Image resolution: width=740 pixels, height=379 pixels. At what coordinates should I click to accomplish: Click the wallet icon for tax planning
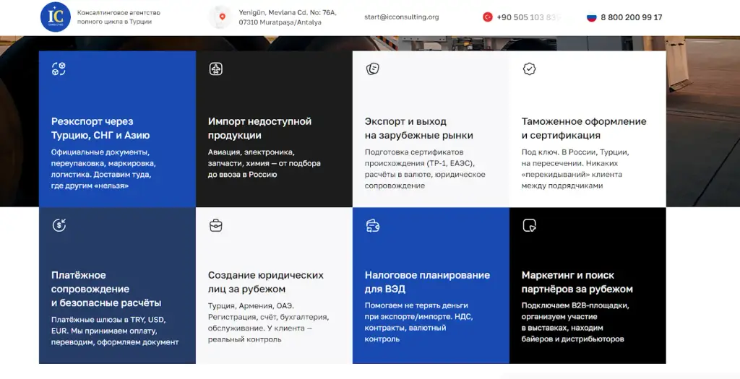[x=373, y=225]
